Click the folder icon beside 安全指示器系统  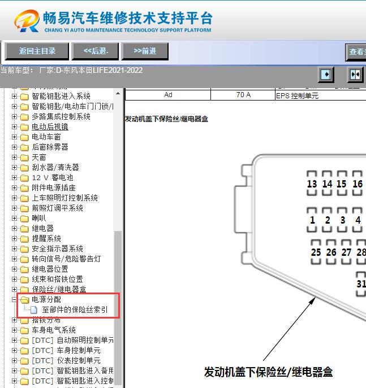[x=24, y=249]
